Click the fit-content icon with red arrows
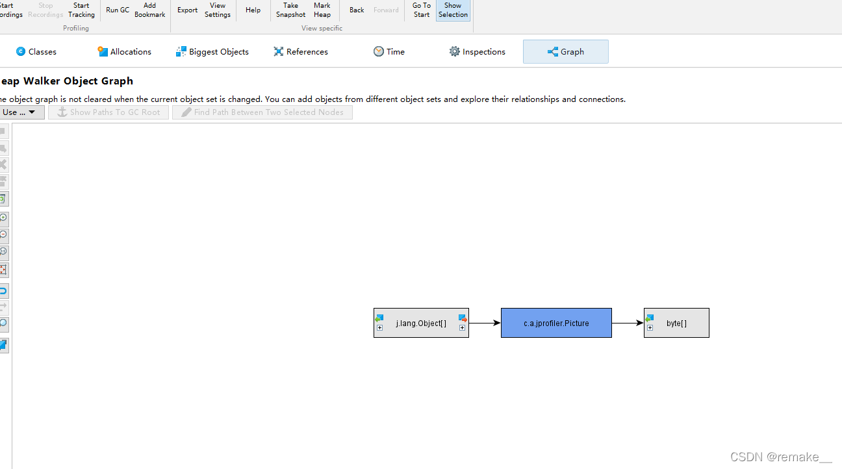This screenshot has width=842, height=469. [3, 270]
